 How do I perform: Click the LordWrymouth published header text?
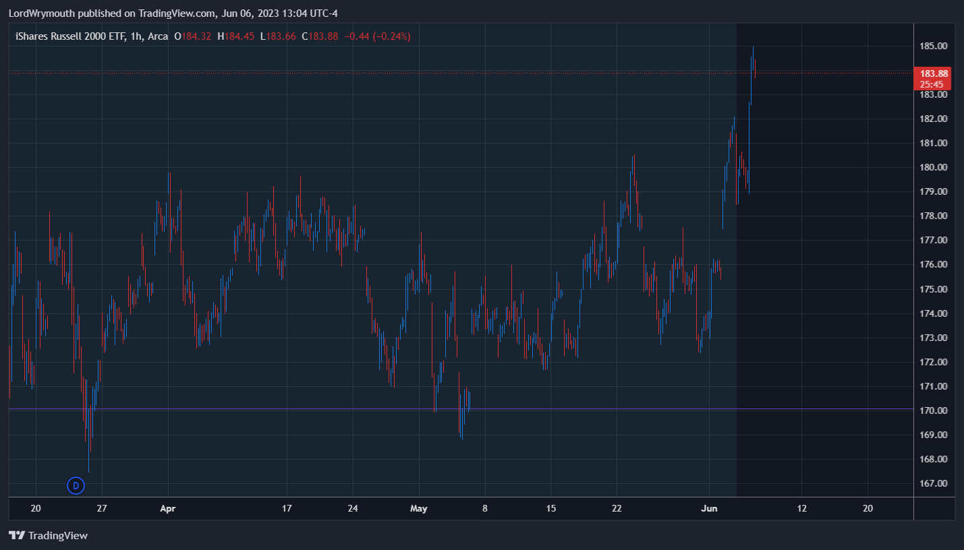coord(173,13)
